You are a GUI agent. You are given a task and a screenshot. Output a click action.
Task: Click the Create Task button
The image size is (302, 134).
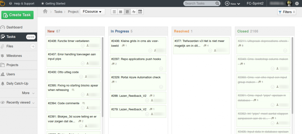point(17,15)
